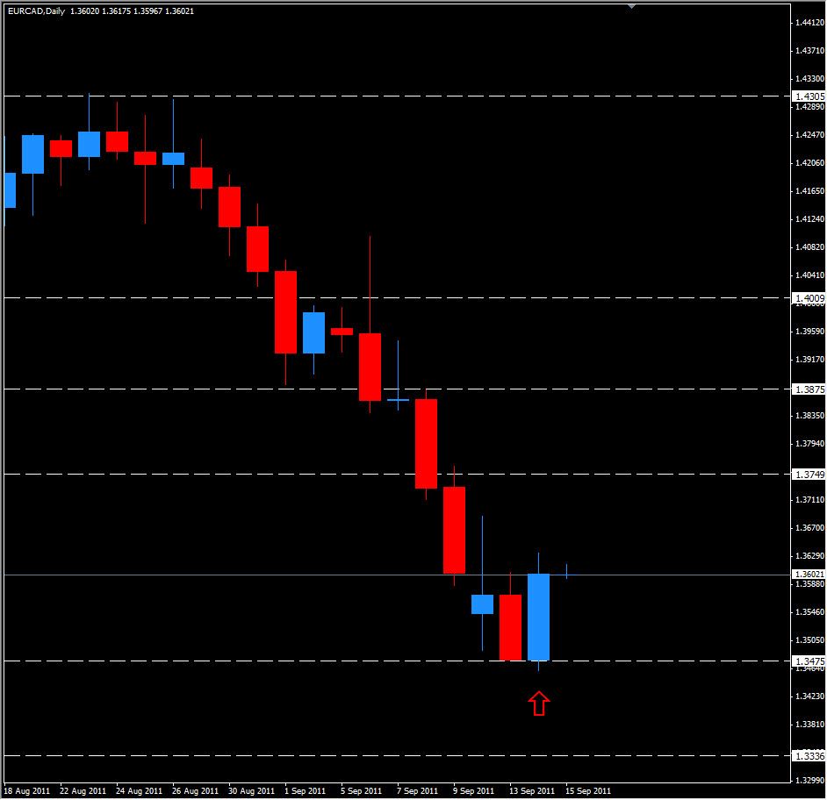Click the doji candle near the 1.3875 line
Viewport: 827px width, 800px height.
pos(398,398)
